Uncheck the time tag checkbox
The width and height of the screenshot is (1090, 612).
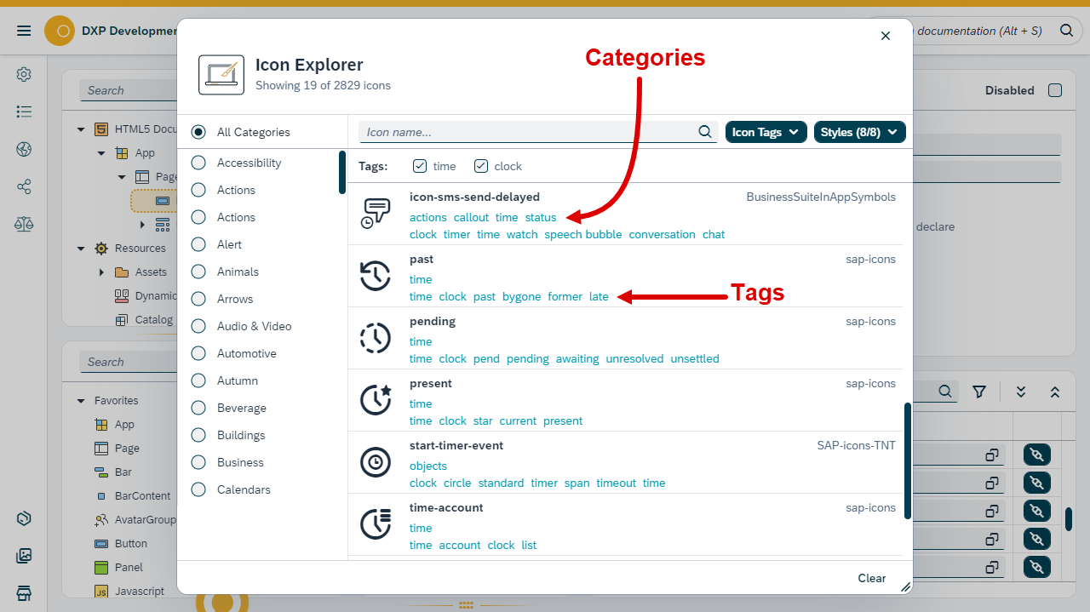[420, 166]
